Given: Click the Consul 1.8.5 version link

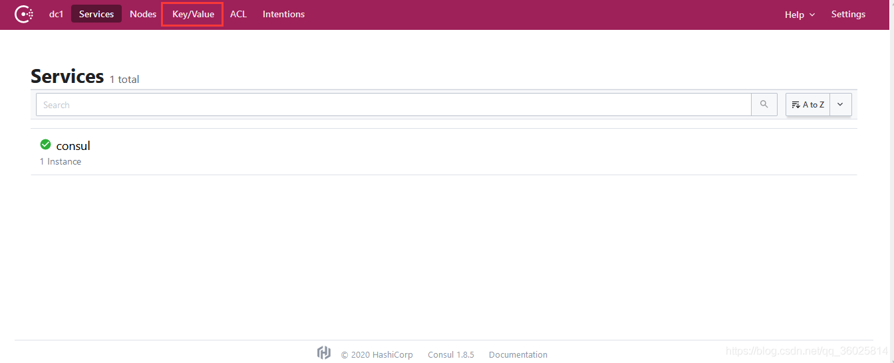Looking at the screenshot, I should point(451,354).
